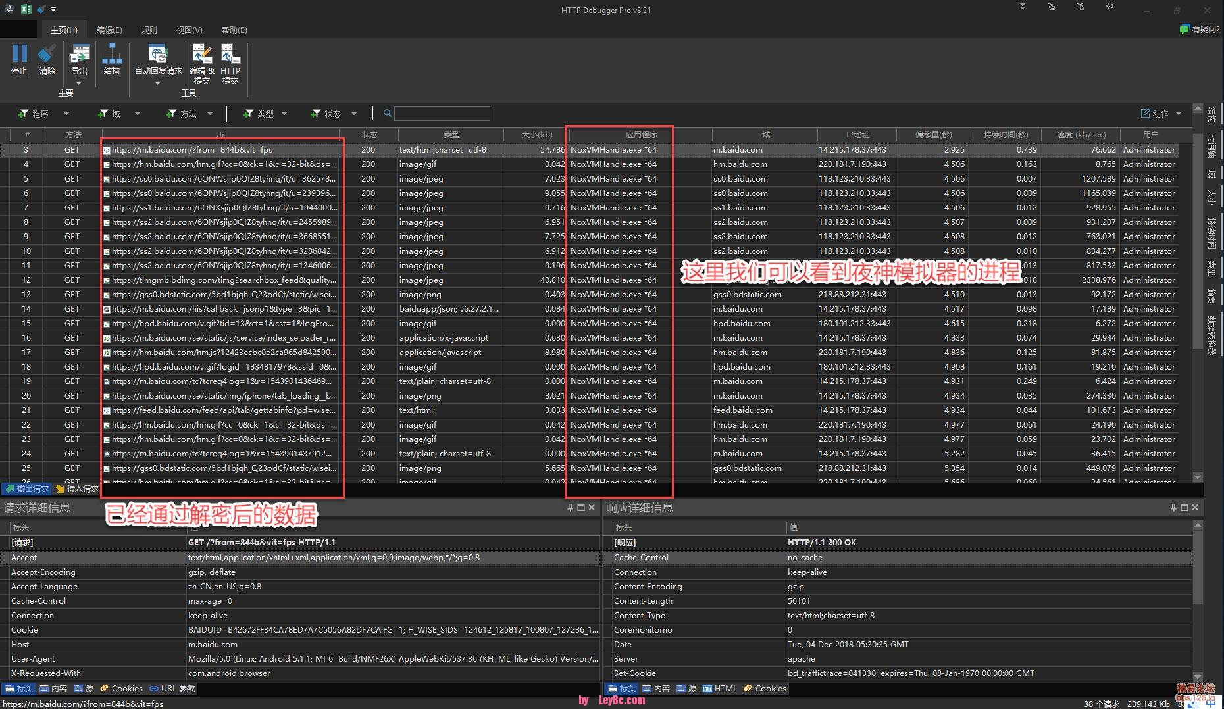Open the 规则 menu
This screenshot has height=709, width=1224.
coord(149,30)
